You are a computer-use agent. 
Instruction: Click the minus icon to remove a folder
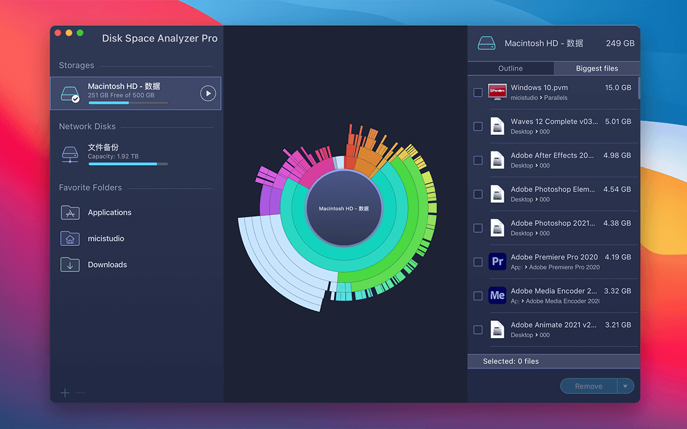81,392
